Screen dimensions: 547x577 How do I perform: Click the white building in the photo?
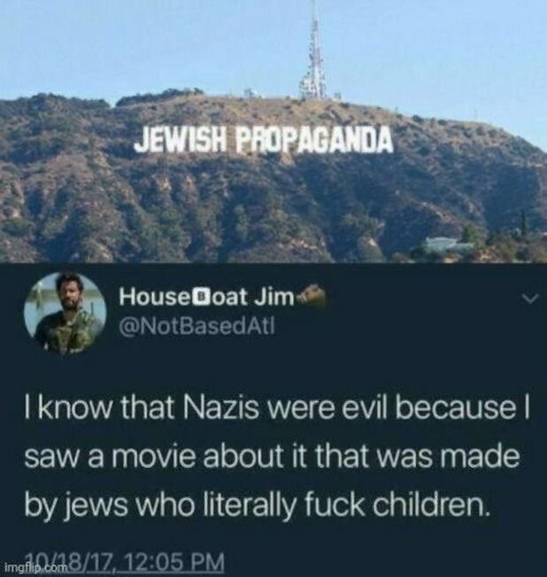pos(448,245)
